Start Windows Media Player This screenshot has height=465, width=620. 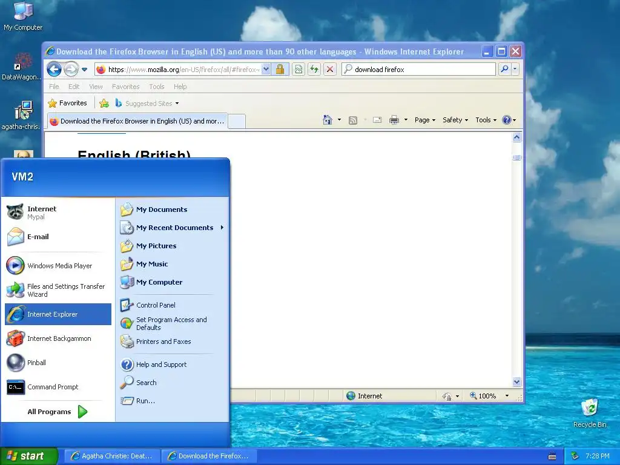pyautogui.click(x=58, y=266)
